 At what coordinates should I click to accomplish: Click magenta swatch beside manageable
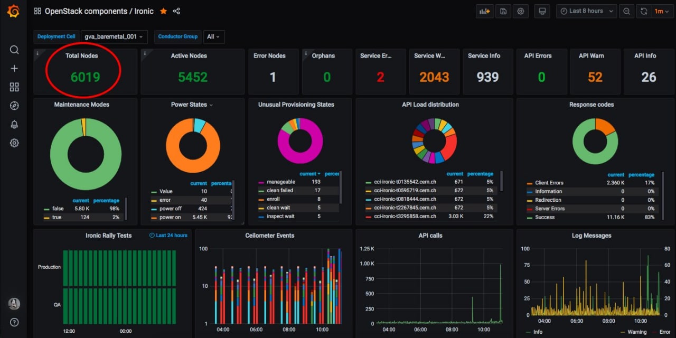tap(261, 183)
